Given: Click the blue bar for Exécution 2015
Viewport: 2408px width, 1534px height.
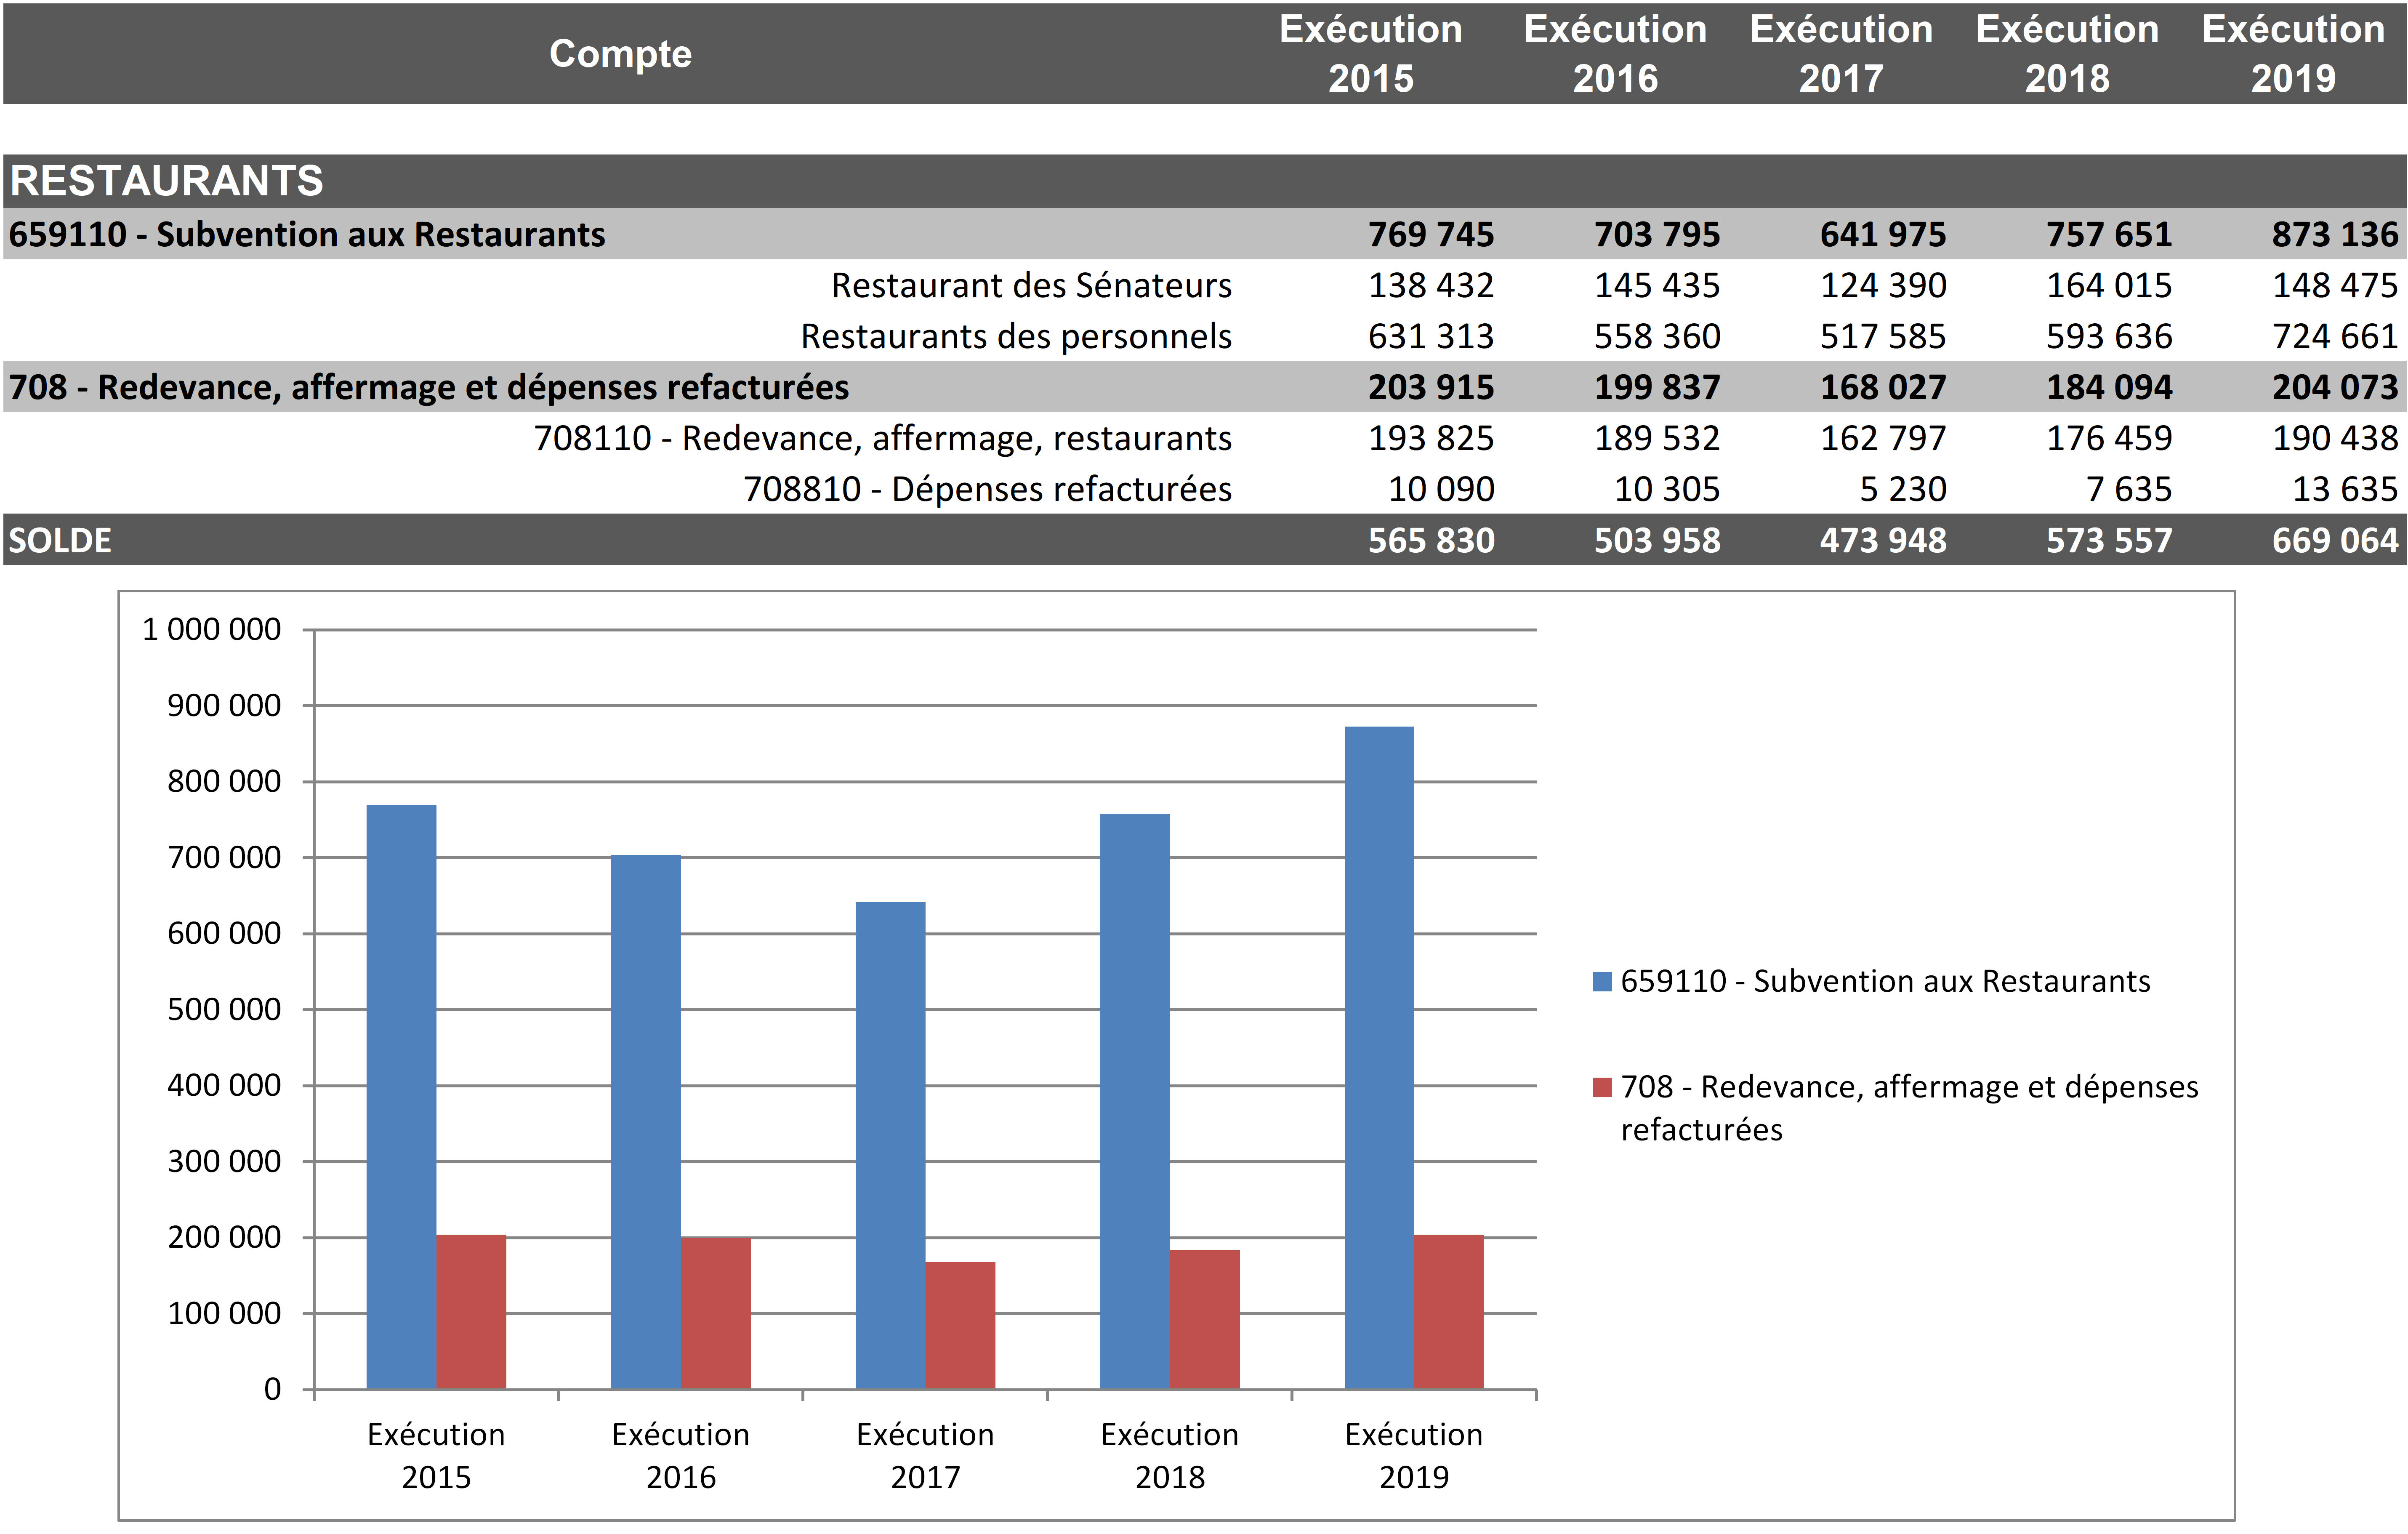Looking at the screenshot, I should point(401,1096).
